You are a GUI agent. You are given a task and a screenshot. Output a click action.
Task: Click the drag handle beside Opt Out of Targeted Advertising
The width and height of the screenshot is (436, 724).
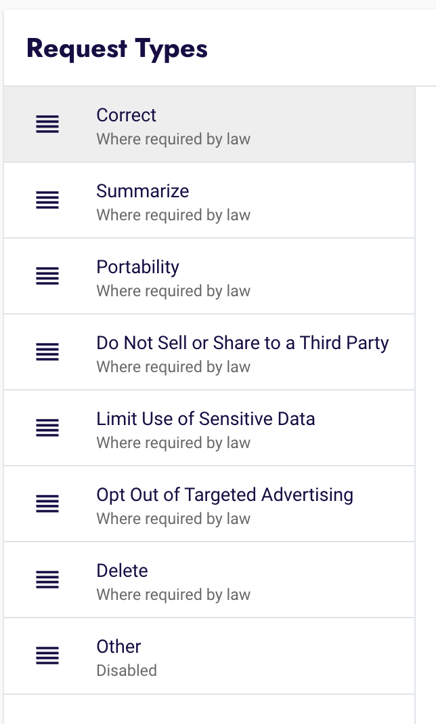tap(47, 504)
